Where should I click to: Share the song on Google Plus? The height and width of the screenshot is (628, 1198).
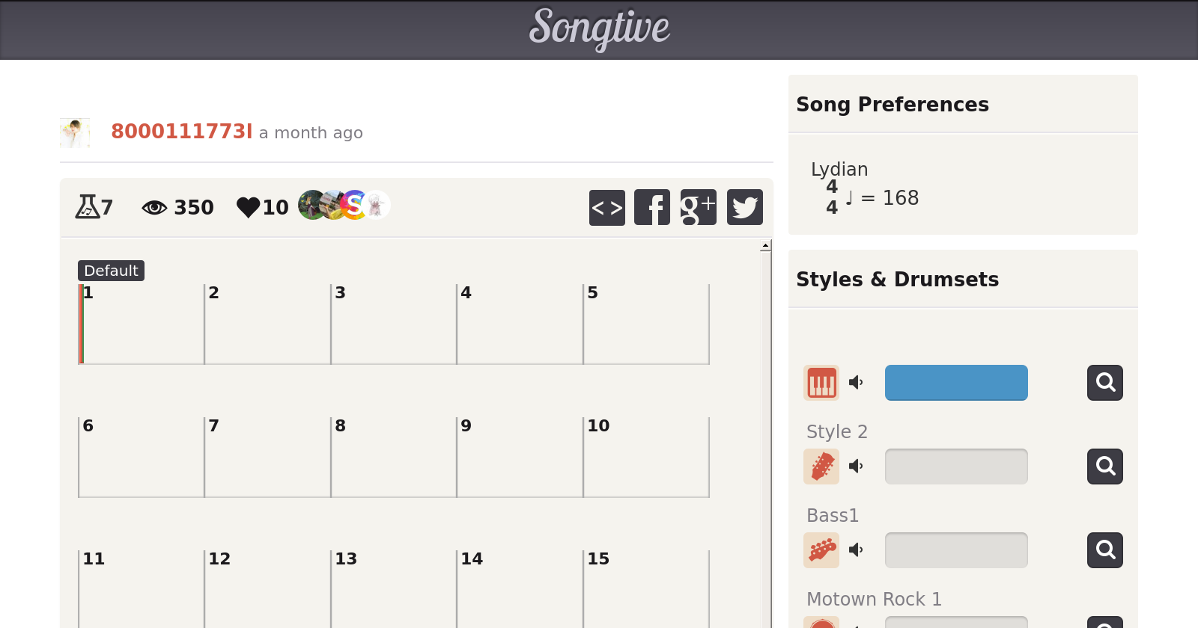699,207
